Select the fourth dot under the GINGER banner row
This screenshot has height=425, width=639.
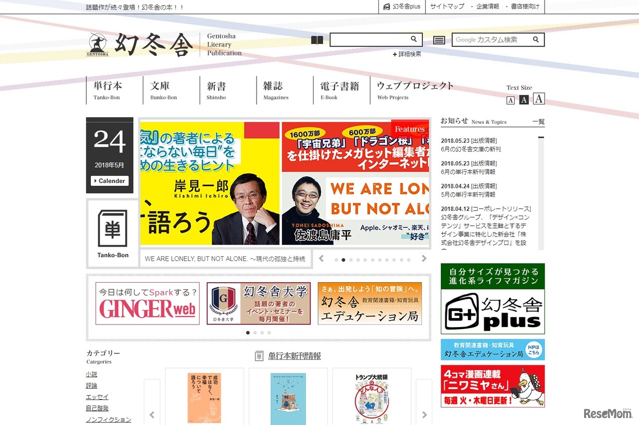coord(269,333)
